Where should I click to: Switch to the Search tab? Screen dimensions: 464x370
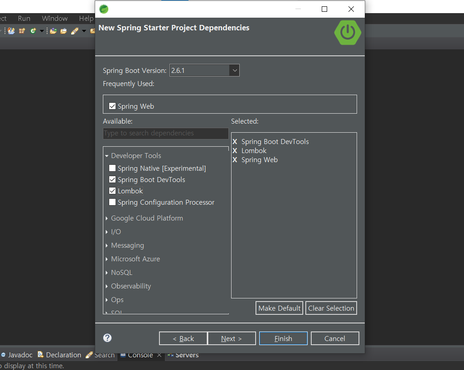click(x=100, y=355)
